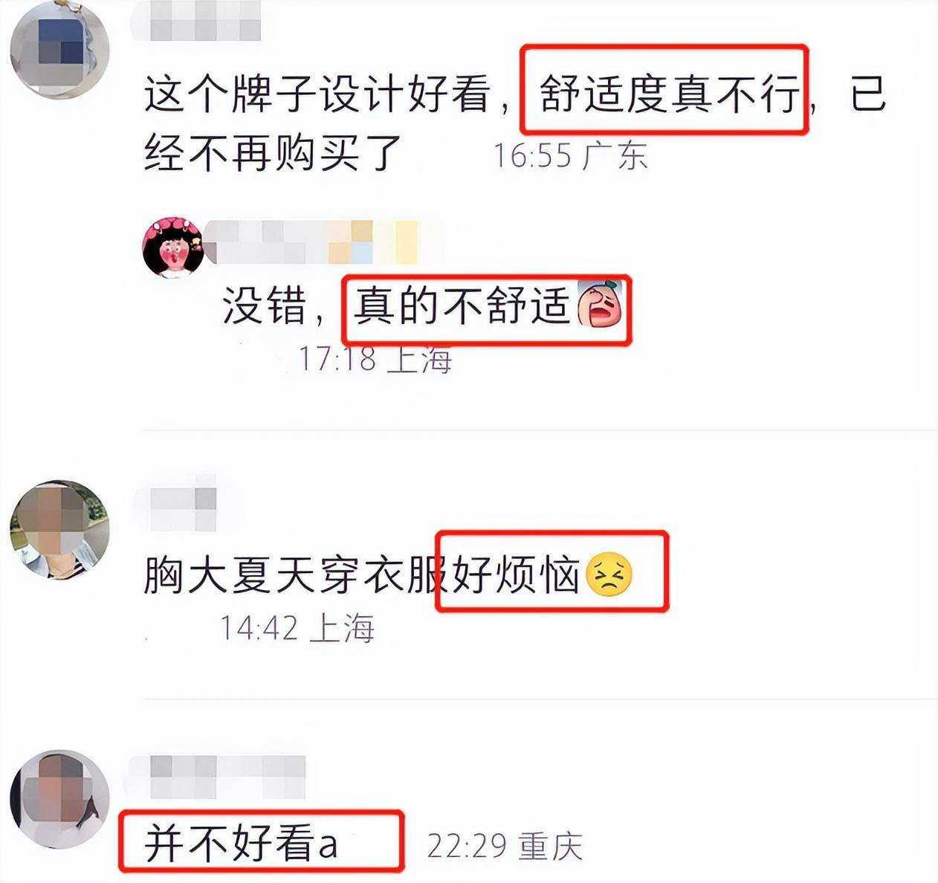Open avatar next to 胸大夏天穿衣服 comment
The height and width of the screenshot is (883, 938).
[59, 528]
